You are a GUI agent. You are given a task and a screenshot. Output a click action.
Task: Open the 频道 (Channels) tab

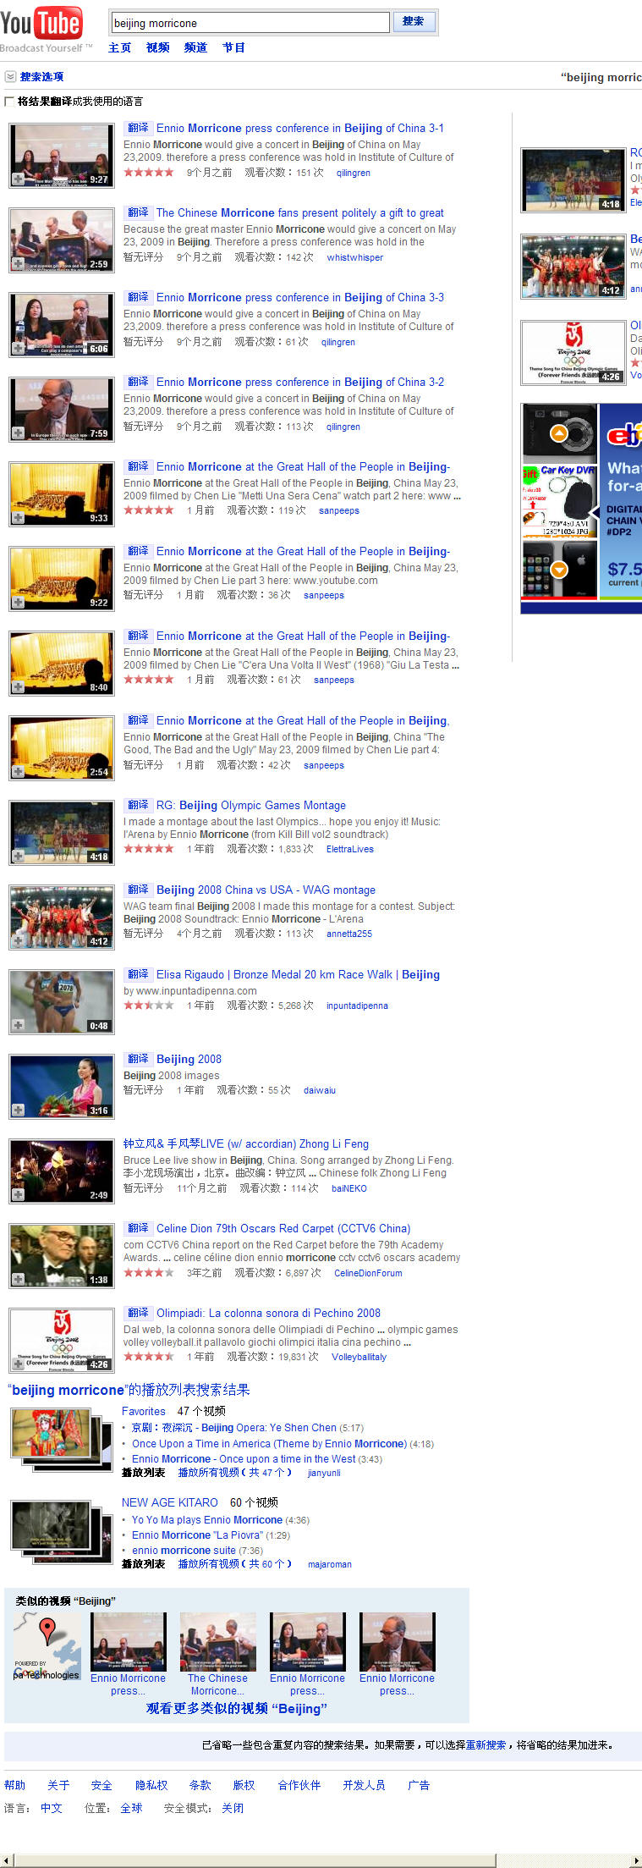point(195,47)
